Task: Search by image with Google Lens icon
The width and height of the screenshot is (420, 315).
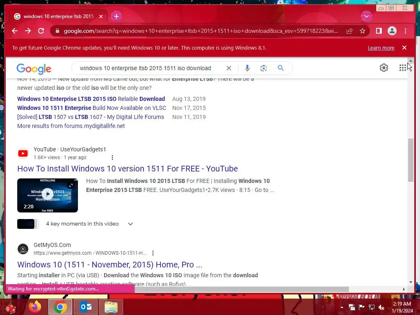Action: pyautogui.click(x=264, y=68)
